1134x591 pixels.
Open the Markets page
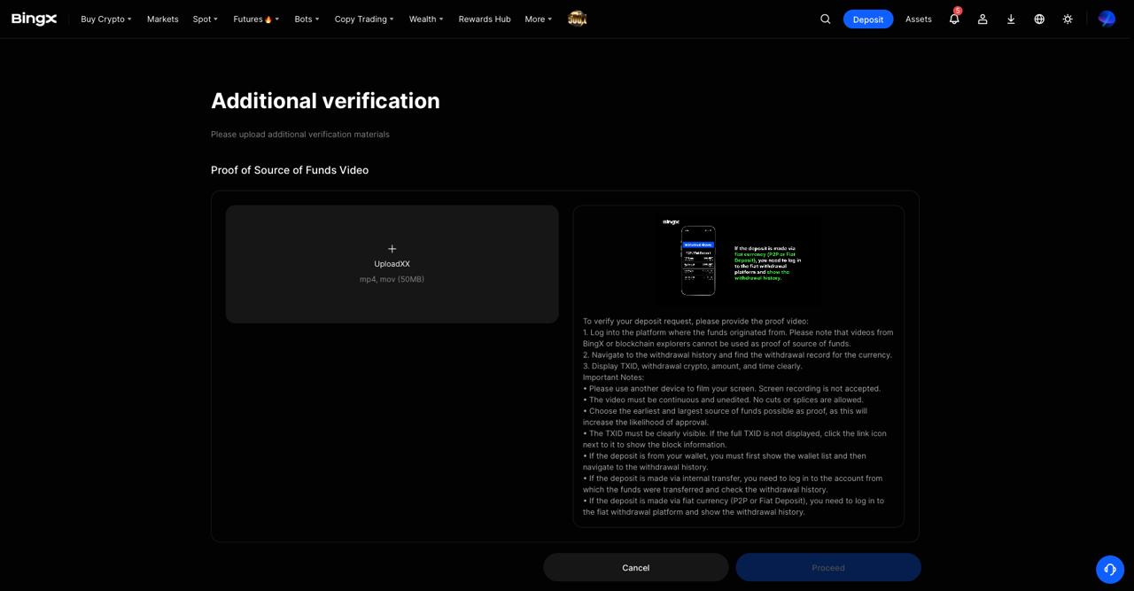tap(162, 19)
